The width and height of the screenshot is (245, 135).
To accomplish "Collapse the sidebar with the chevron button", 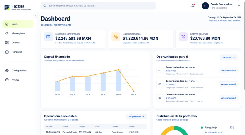I will point(36,15).
